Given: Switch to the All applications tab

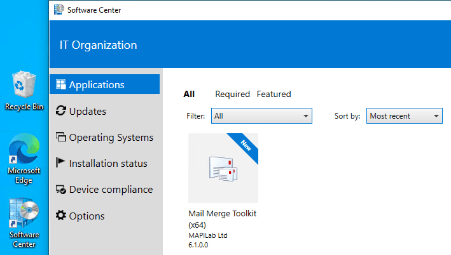Looking at the screenshot, I should coord(189,94).
